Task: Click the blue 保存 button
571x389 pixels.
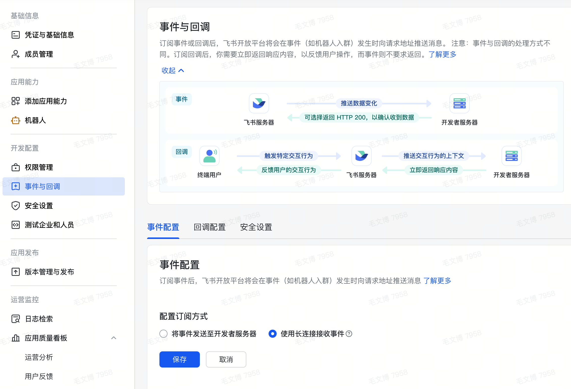Action: coord(179,359)
